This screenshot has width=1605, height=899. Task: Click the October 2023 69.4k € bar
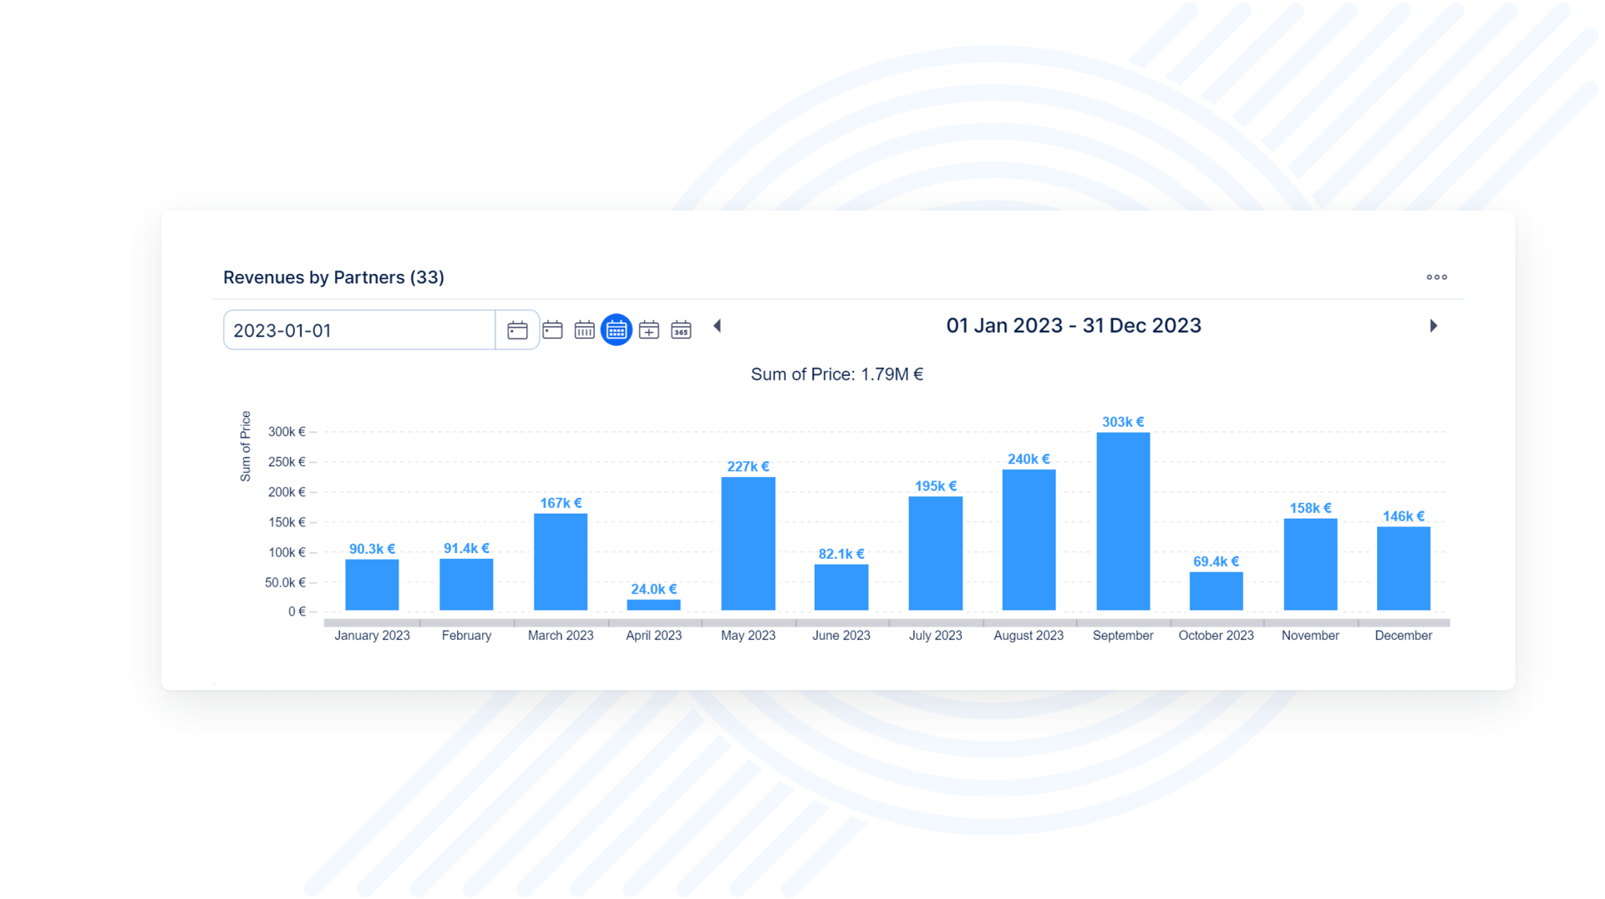[x=1216, y=591]
